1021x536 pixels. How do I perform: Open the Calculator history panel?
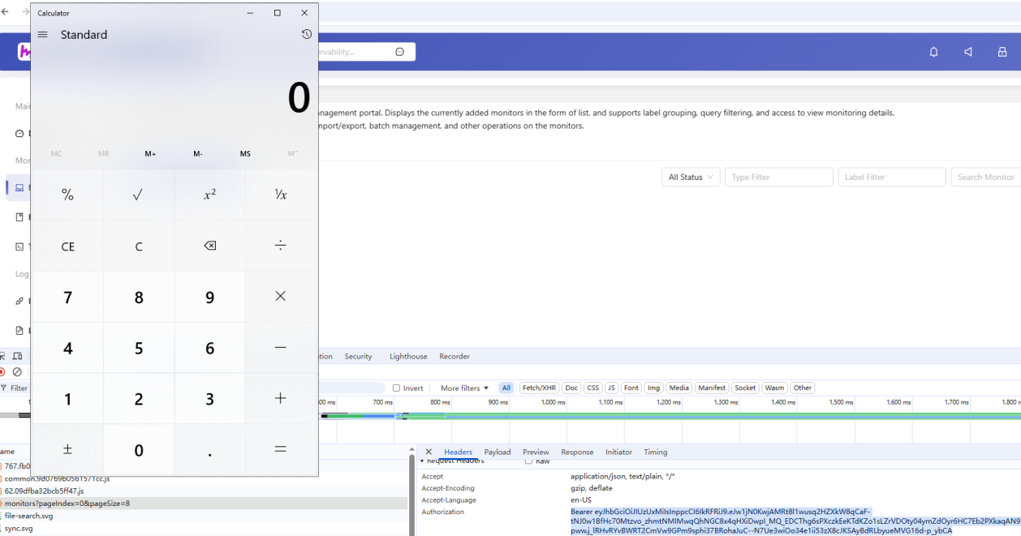(x=306, y=35)
